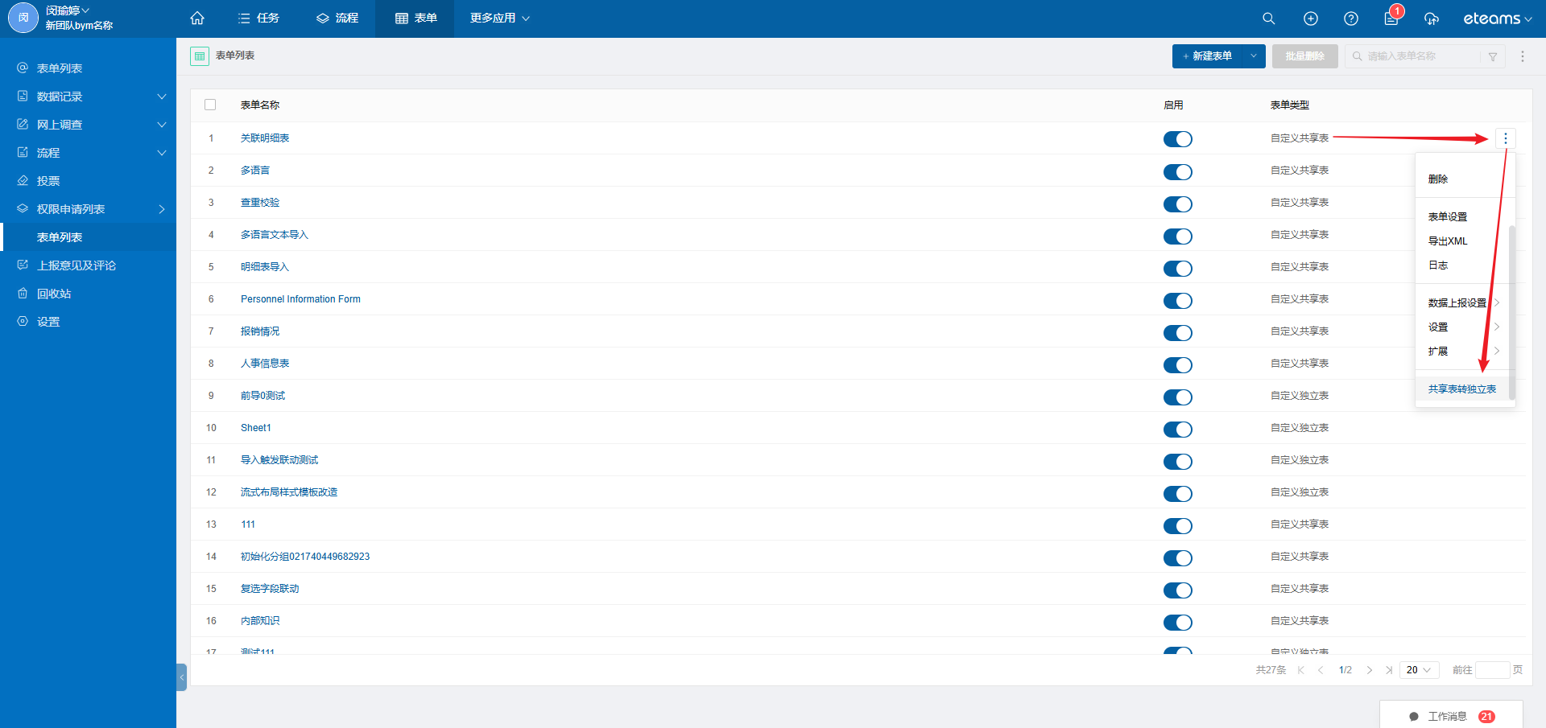Image resolution: width=1546 pixels, height=728 pixels.
Task: Open the 导入触发联动测试 form link
Action: [279, 460]
